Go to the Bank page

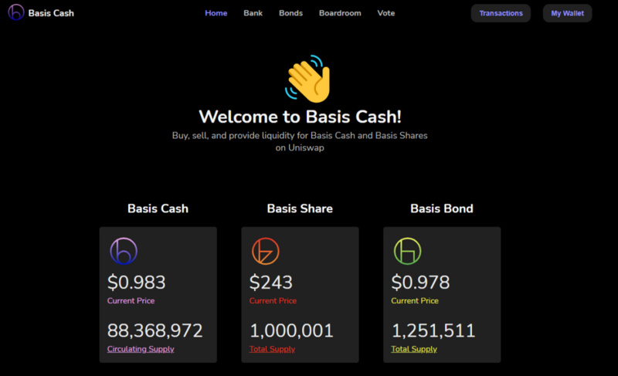(253, 13)
